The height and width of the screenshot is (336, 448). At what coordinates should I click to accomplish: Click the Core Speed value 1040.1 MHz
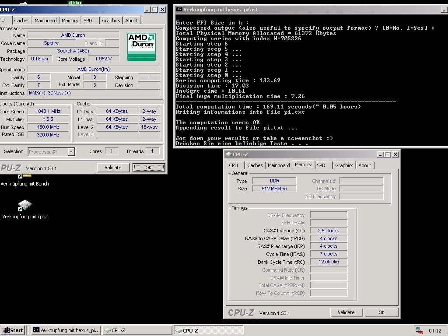pyautogui.click(x=48, y=112)
